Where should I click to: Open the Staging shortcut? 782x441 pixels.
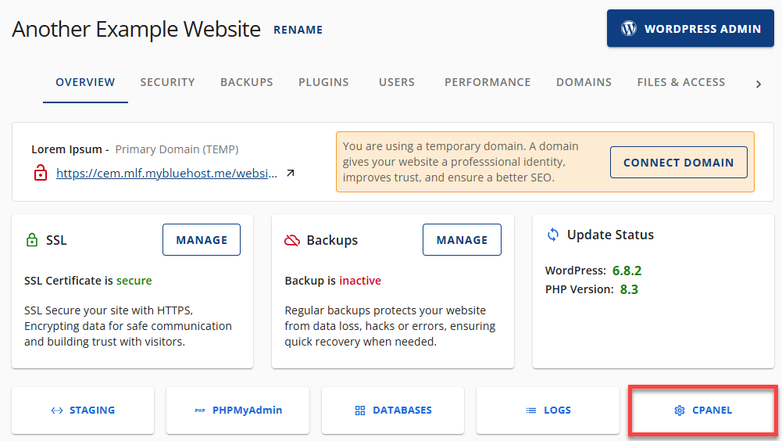coord(83,411)
